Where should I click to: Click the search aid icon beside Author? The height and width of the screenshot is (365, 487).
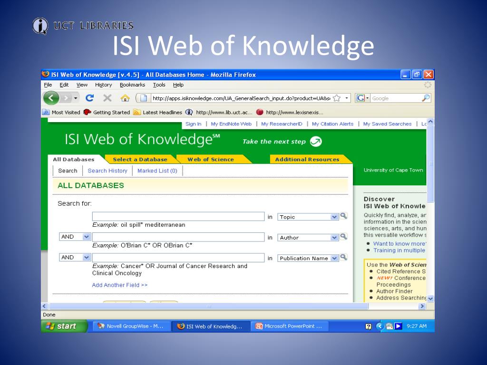coord(343,237)
